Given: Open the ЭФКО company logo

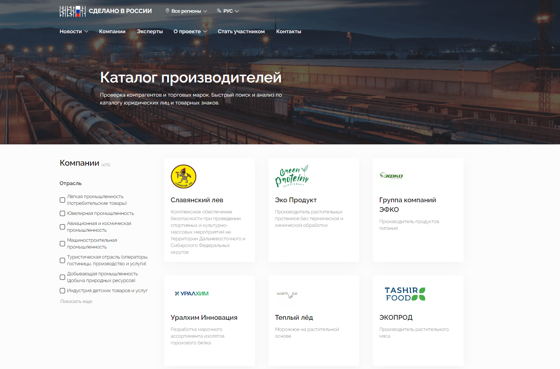Looking at the screenshot, I should (x=391, y=176).
